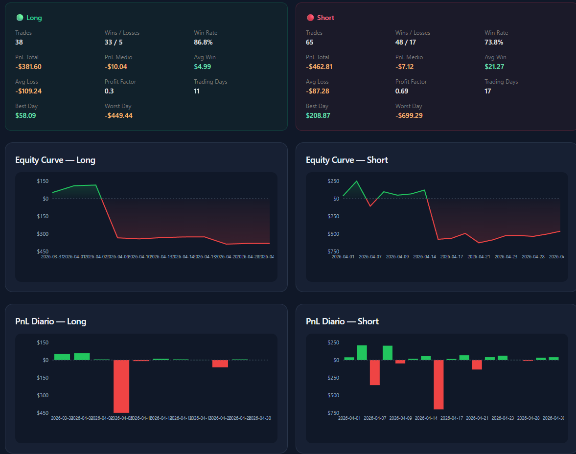The height and width of the screenshot is (454, 576).
Task: Click the Profit Factor label in Short card
Action: 411,82
